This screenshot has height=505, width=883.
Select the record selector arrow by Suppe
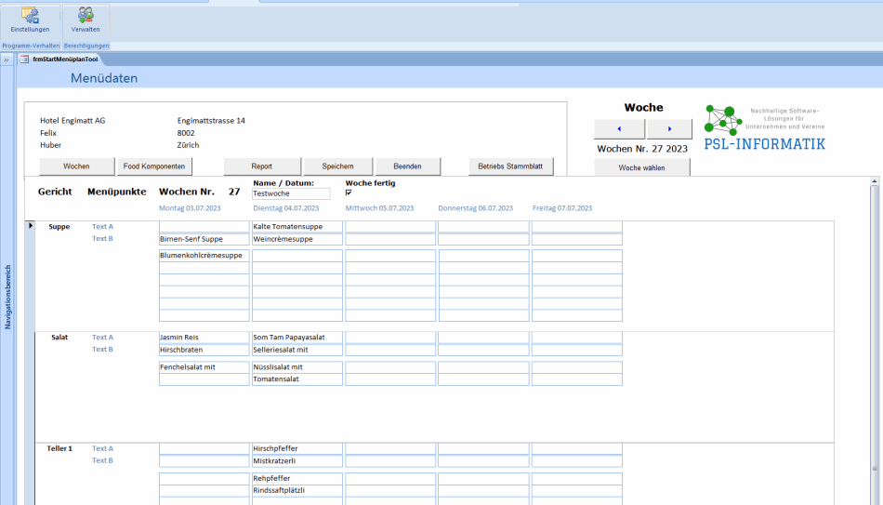tap(31, 226)
